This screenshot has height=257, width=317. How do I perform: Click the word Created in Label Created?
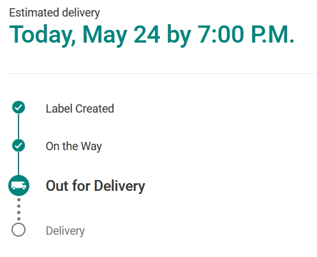coord(95,109)
